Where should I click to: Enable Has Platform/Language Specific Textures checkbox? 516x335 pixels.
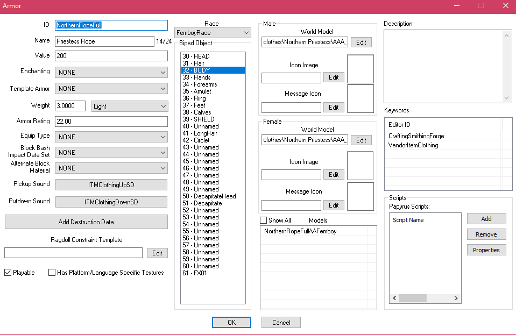(52, 272)
